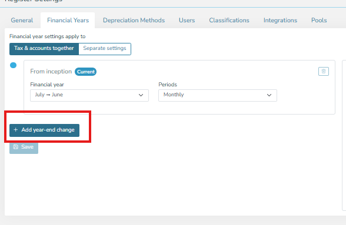This screenshot has height=225, width=346.
Task: Click the From inception heading
Action: [x=51, y=72]
